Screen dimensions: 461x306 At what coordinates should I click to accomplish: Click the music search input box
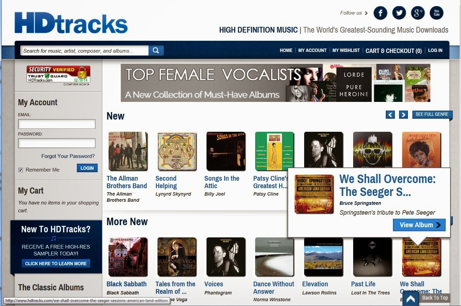click(84, 51)
